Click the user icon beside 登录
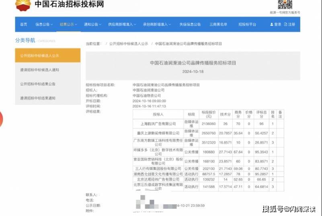Viewport: 322px width, 216px height. (x=271, y=24)
